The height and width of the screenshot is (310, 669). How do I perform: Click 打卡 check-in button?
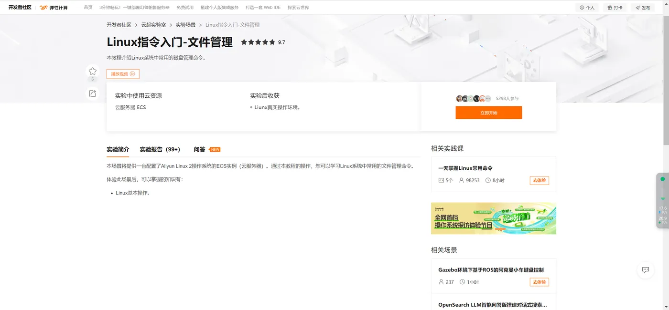615,8
